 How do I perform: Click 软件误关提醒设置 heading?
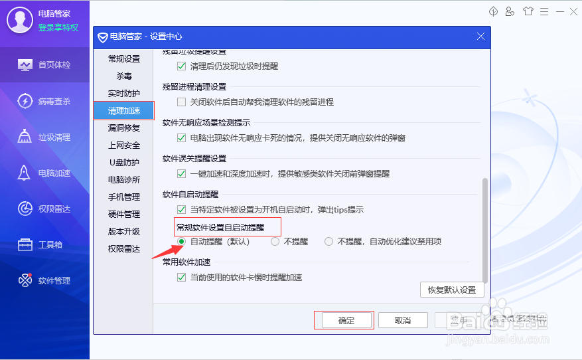click(x=194, y=159)
